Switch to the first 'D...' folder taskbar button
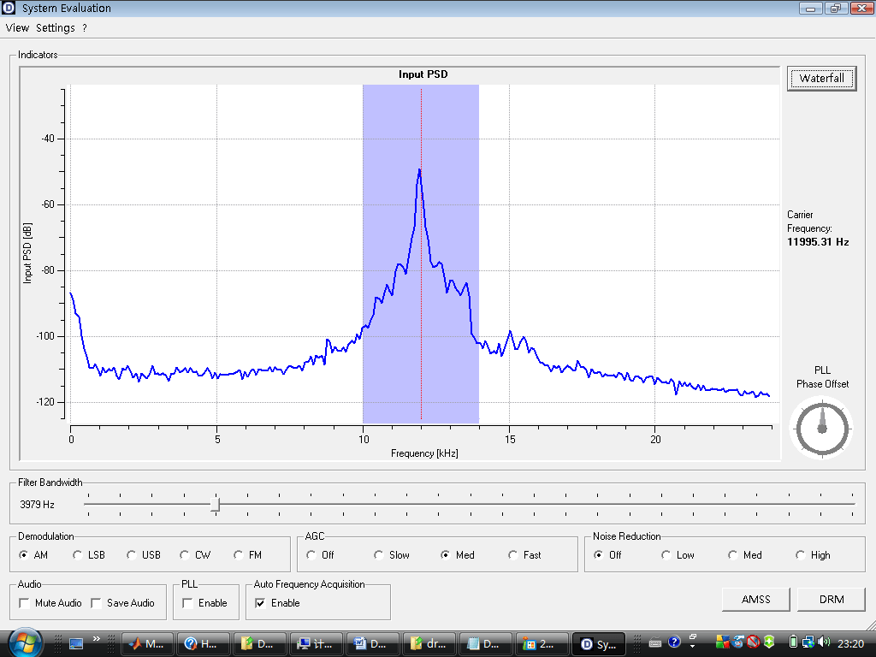The width and height of the screenshot is (876, 657). [259, 643]
